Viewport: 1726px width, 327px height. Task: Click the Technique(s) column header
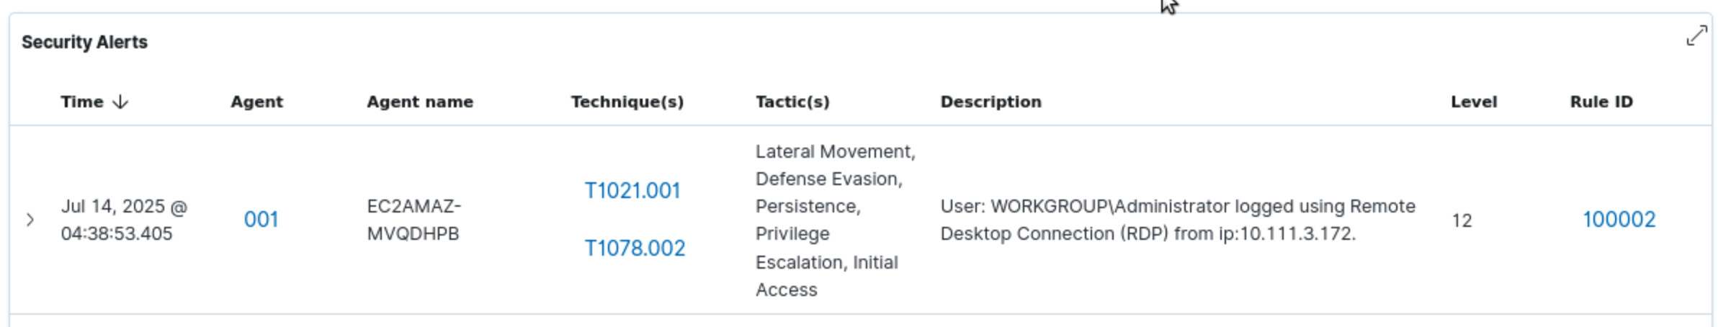click(627, 102)
